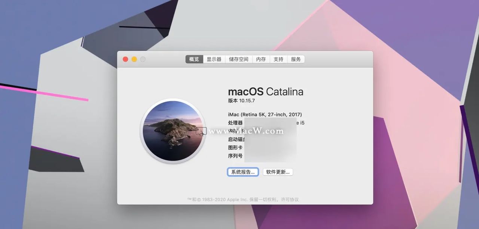Click the macOS Catalina island image
479x229 pixels.
click(173, 131)
